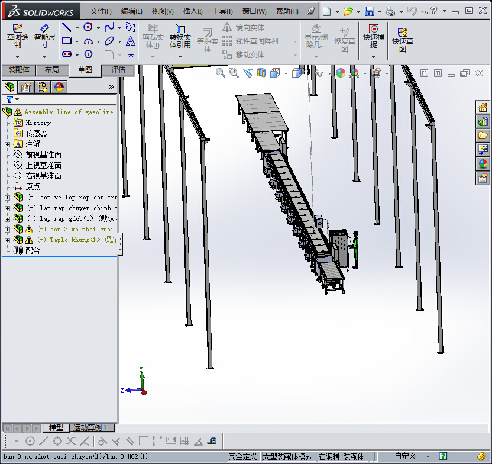Click the Sketch tool (草图绘制)
This screenshot has width=492, height=464.
pos(18,36)
